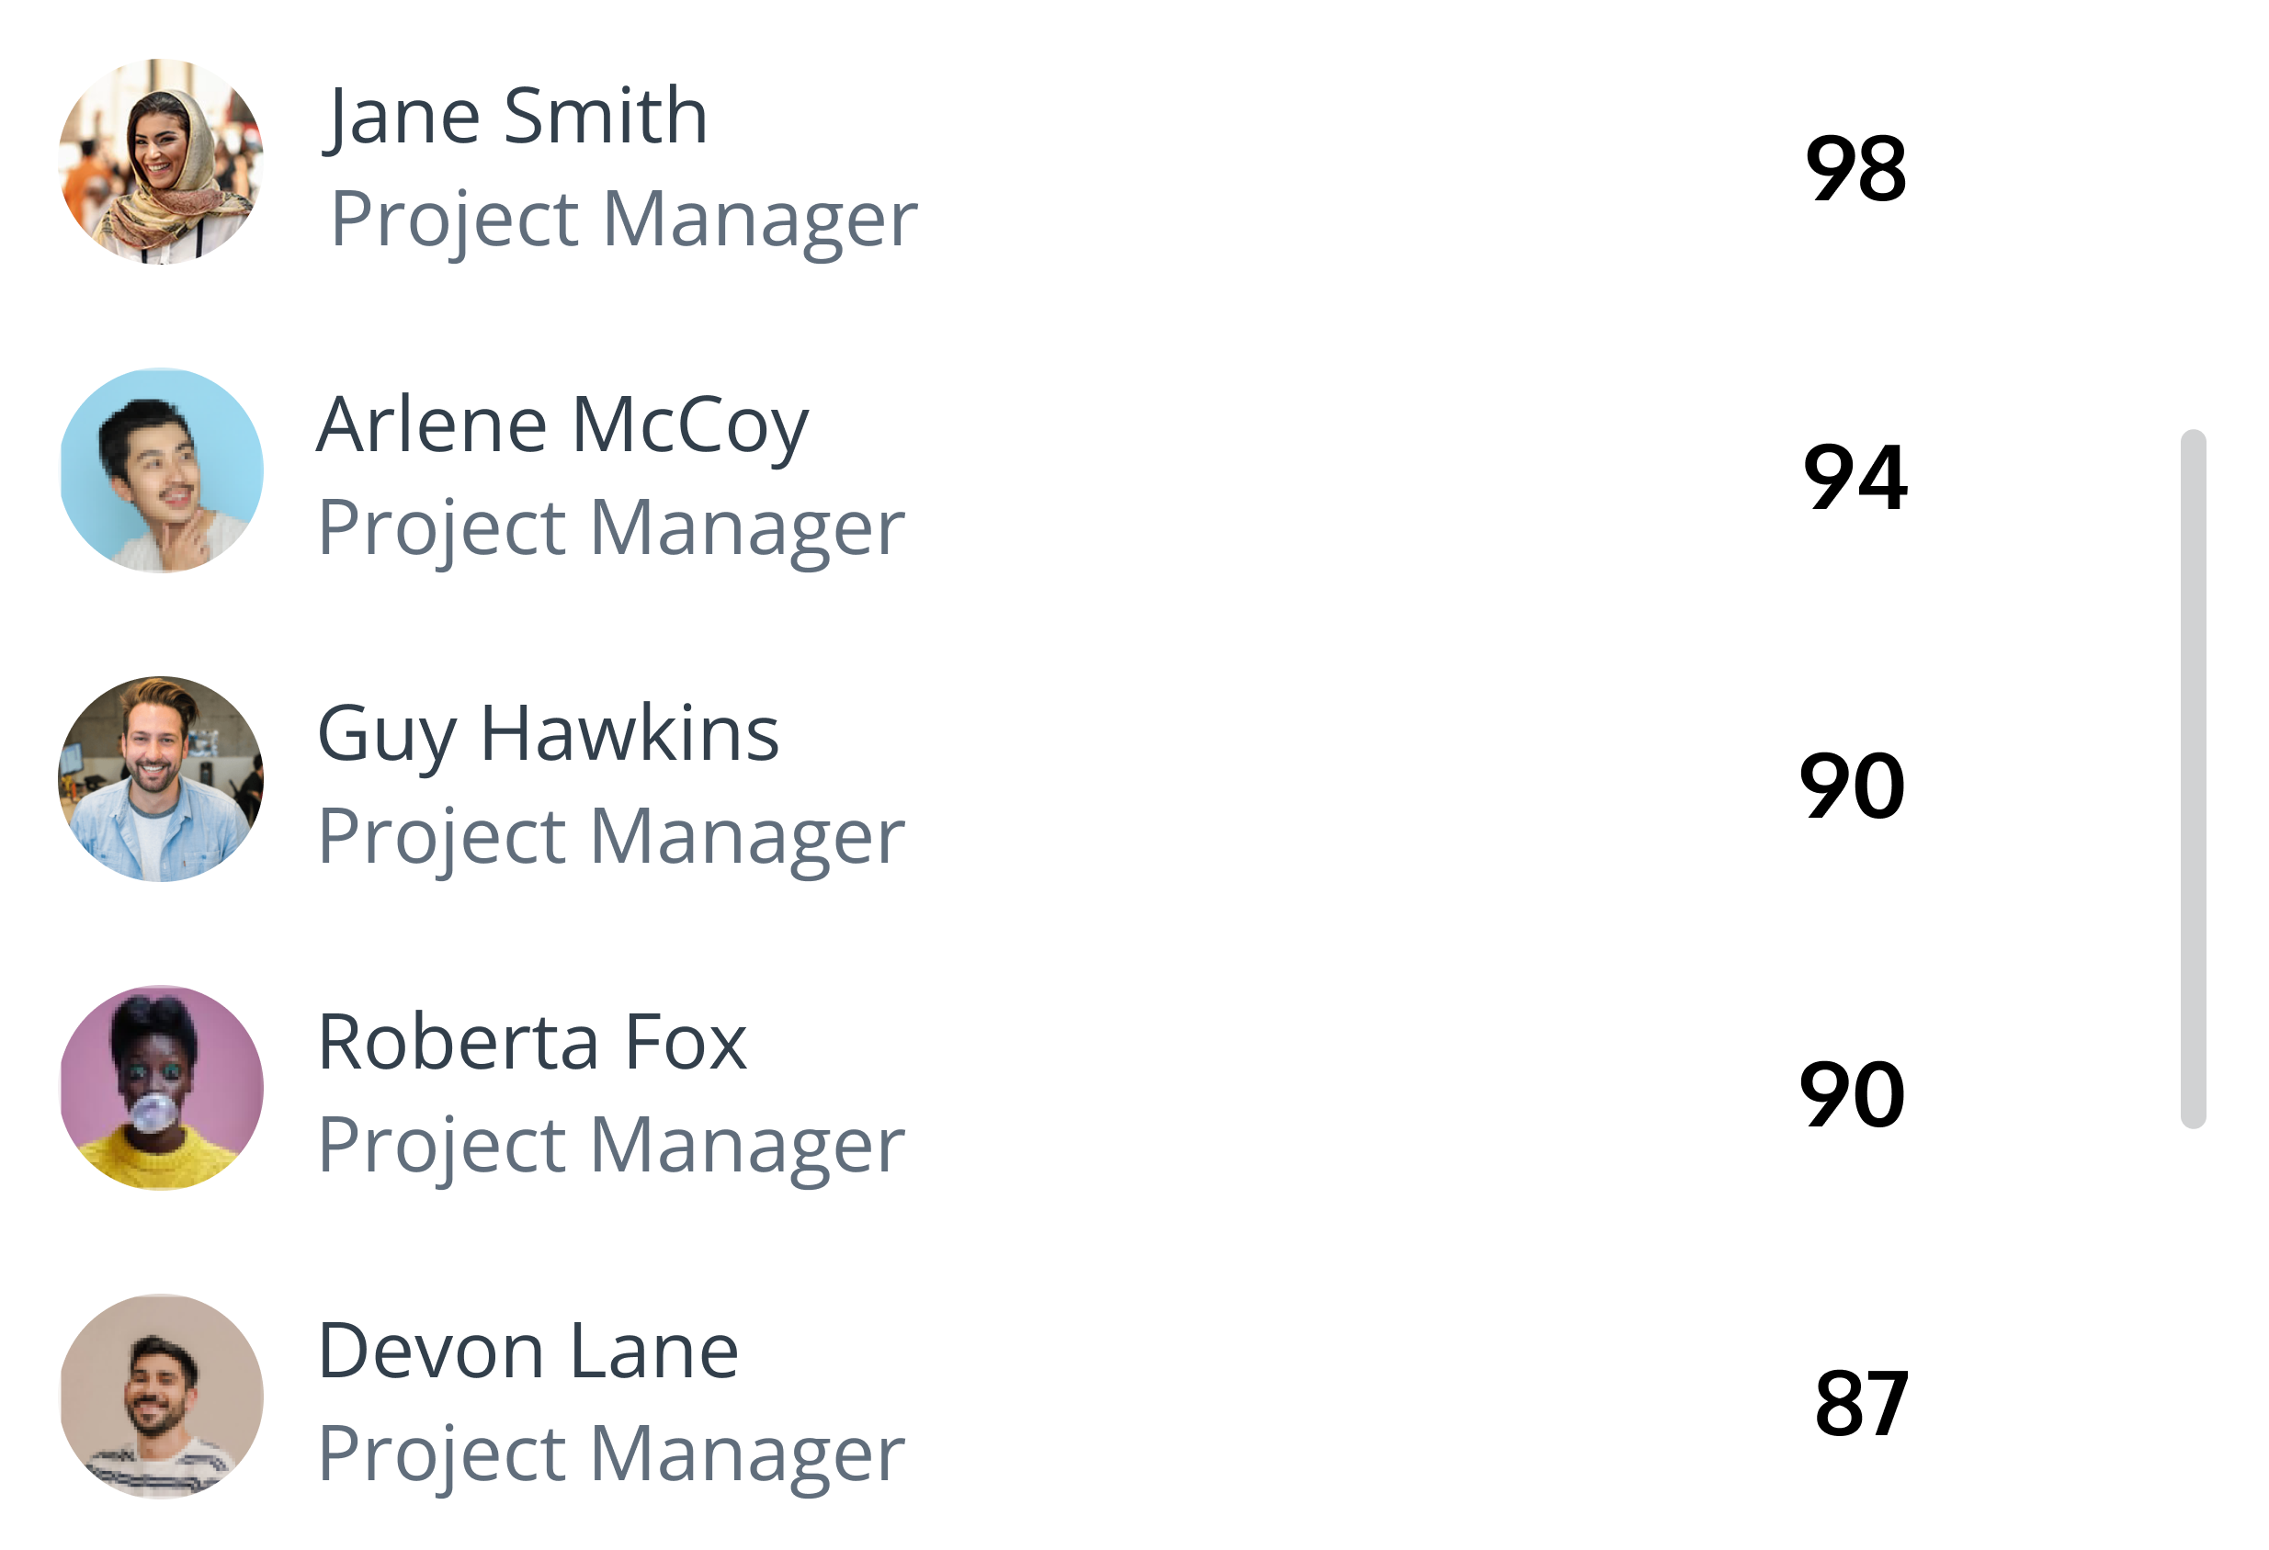The image size is (2269, 1550).
Task: Click Project Manager under Arlene McCoy
Action: click(611, 529)
